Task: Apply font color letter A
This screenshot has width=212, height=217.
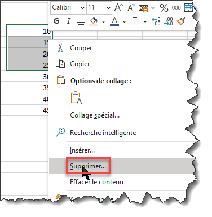Action: coord(114,21)
